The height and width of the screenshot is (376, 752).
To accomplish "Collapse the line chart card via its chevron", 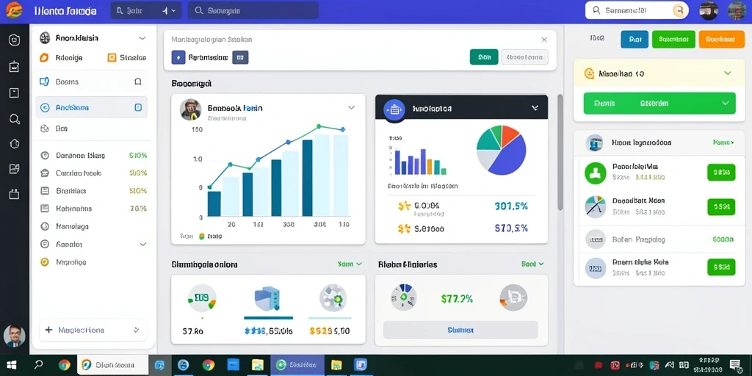I will 352,108.
